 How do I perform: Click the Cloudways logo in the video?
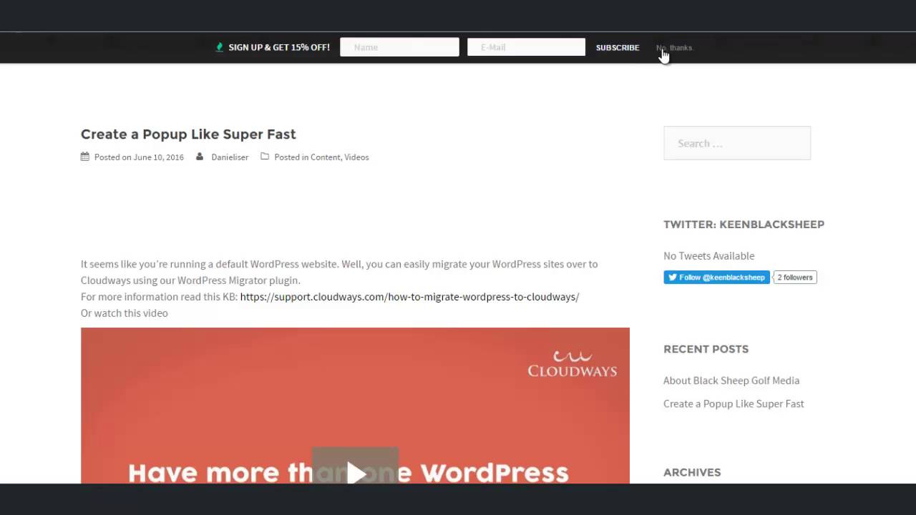coord(572,363)
